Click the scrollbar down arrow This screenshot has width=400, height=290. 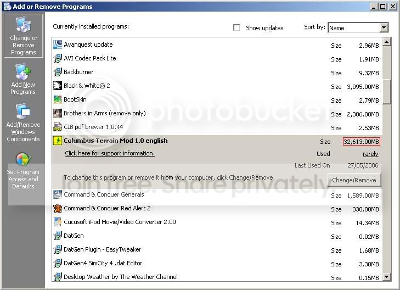(387, 276)
